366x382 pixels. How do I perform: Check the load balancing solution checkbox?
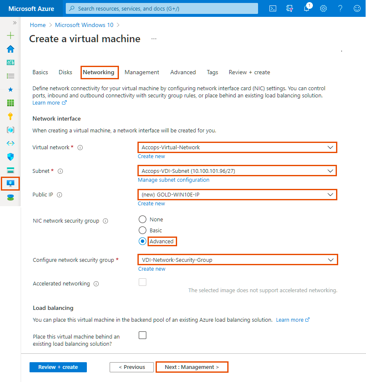tap(142, 335)
